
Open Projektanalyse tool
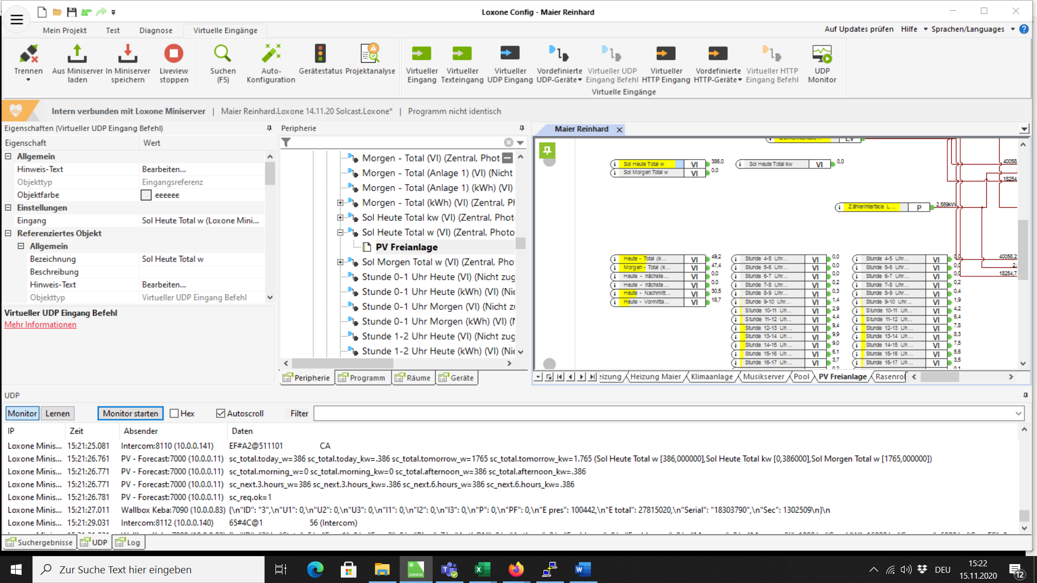pos(370,54)
